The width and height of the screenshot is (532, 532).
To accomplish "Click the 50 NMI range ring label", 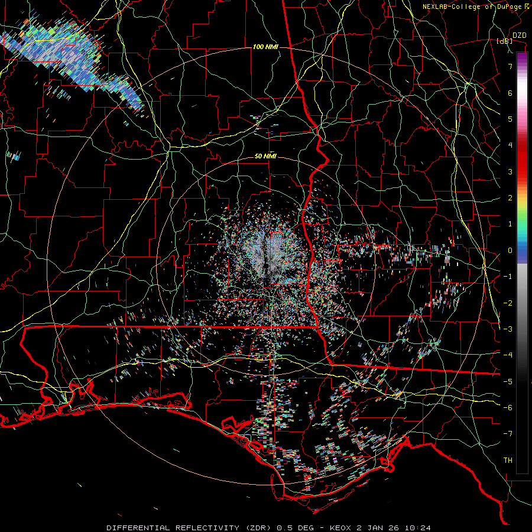I will (x=265, y=157).
